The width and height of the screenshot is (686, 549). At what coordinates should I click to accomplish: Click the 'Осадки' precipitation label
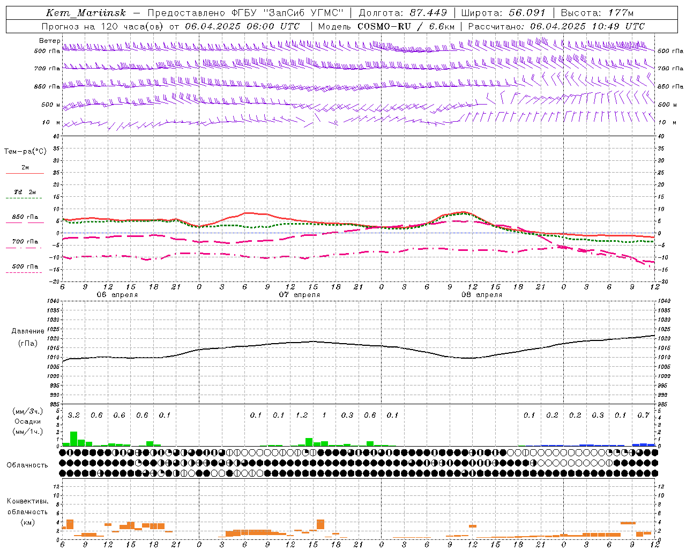tap(27, 421)
